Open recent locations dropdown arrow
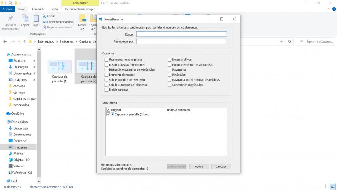The image size is (337, 190). coord(19,41)
